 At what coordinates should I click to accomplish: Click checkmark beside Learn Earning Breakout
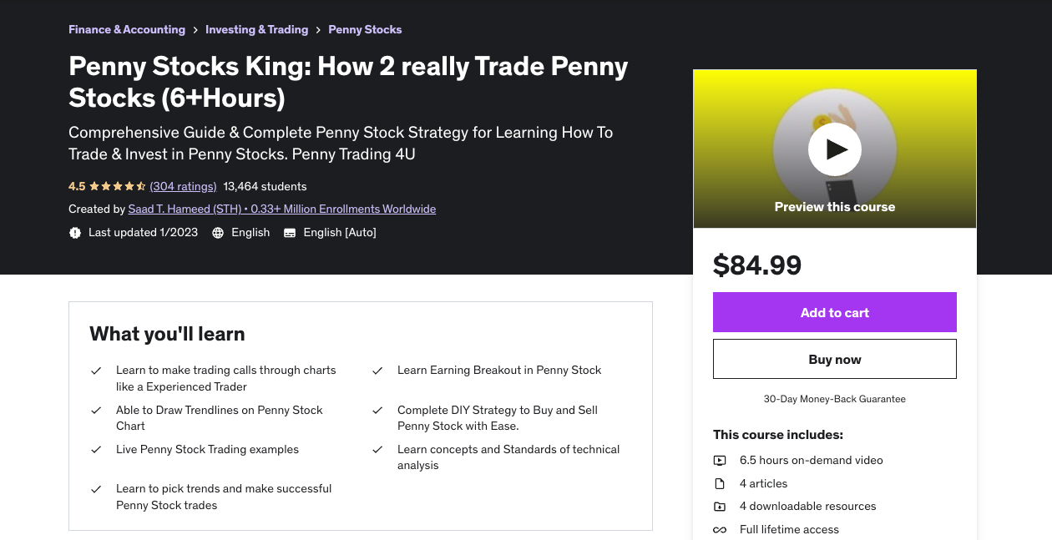(377, 371)
